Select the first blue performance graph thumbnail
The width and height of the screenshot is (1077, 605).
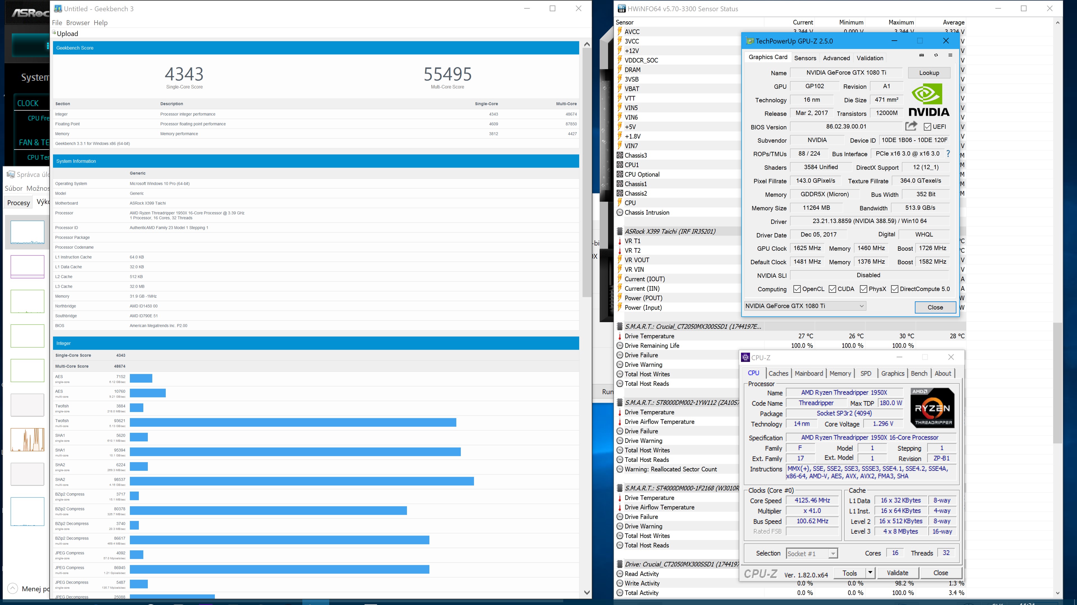(27, 232)
